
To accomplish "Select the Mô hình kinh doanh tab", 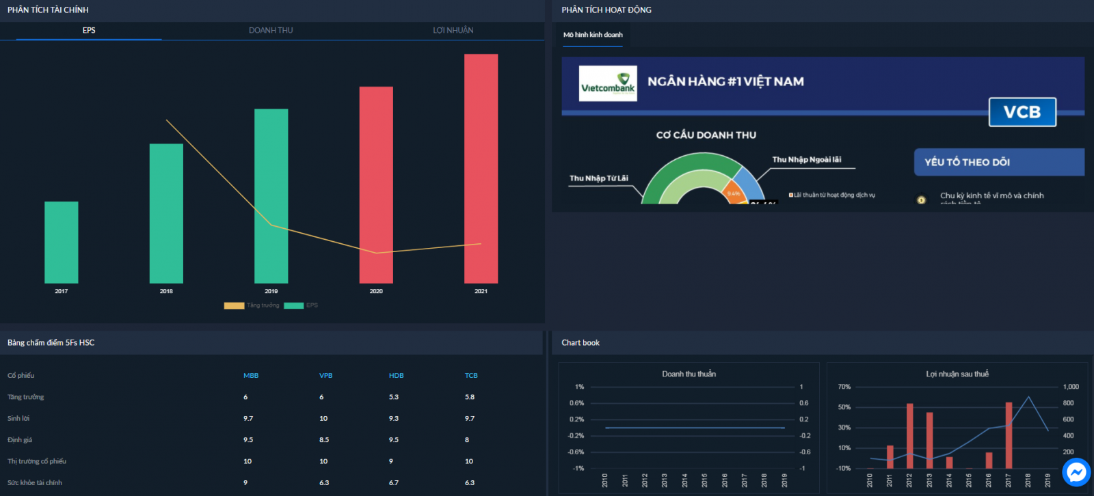I will point(593,35).
